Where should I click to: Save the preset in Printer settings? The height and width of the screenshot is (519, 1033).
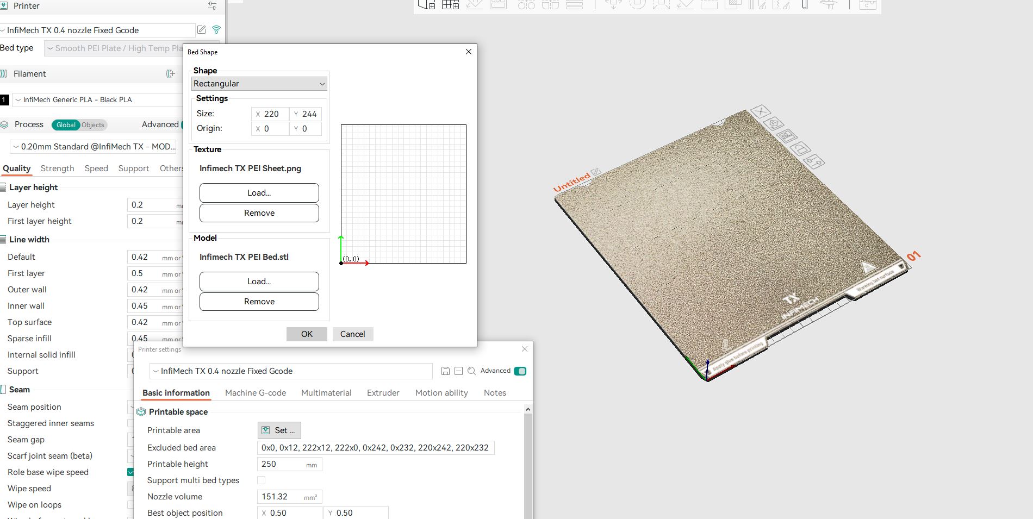tap(445, 371)
